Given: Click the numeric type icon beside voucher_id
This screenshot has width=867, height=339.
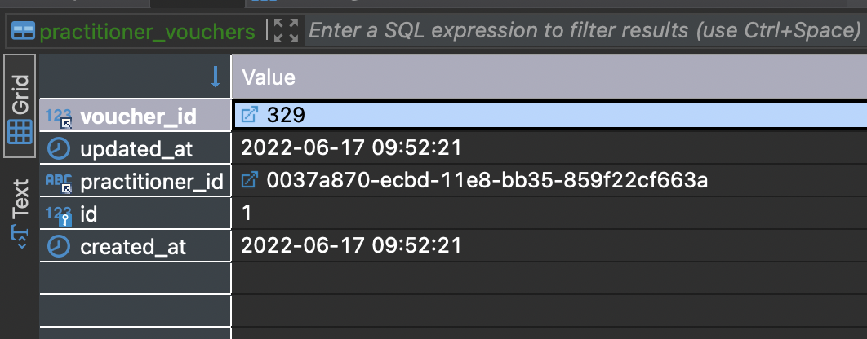Looking at the screenshot, I should [x=59, y=117].
